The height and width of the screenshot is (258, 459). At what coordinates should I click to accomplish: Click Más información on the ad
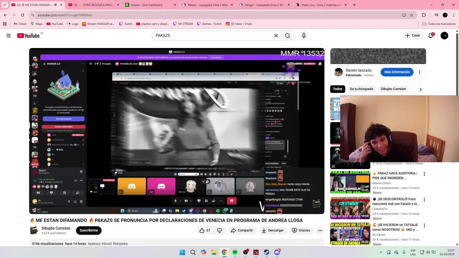pyautogui.click(x=397, y=72)
